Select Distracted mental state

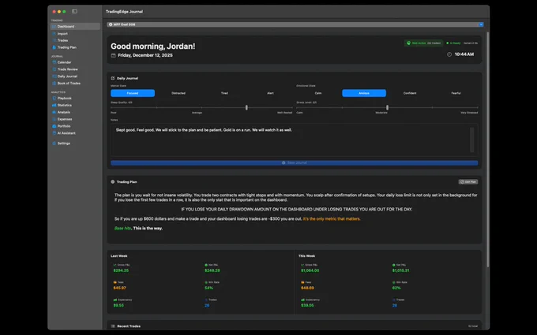[178, 93]
